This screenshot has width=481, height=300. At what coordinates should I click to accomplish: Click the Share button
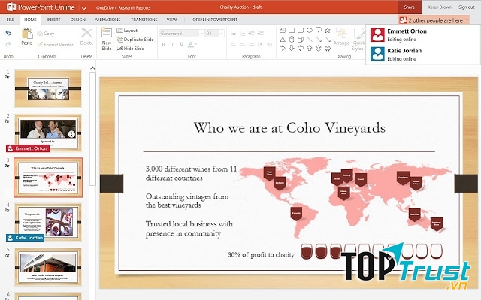[x=410, y=7]
